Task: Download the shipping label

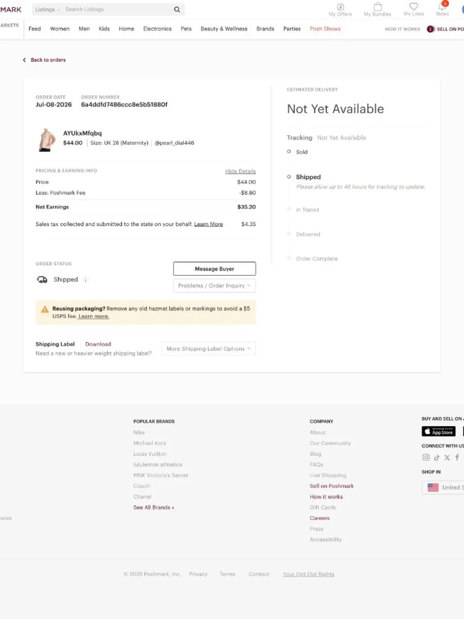Action: pyautogui.click(x=98, y=344)
